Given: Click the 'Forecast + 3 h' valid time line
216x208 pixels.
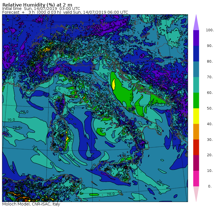Looking at the screenshot, I should [x=65, y=12].
